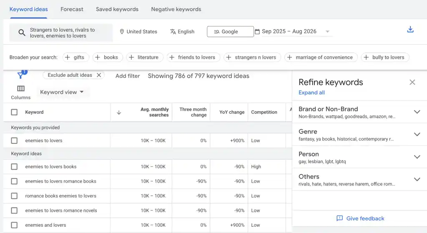The width and height of the screenshot is (427, 233).
Task: Switch to the Keyword ideas tab
Action: pyautogui.click(x=29, y=9)
